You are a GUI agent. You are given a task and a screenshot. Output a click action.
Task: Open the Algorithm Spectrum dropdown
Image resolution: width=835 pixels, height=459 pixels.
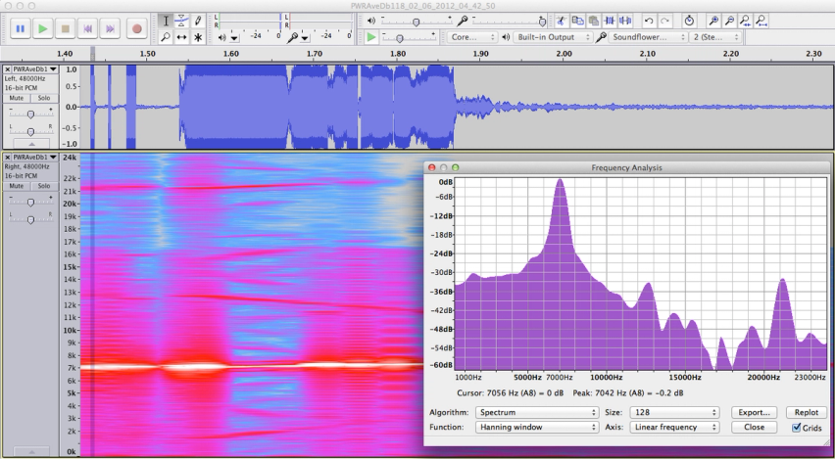click(x=537, y=412)
